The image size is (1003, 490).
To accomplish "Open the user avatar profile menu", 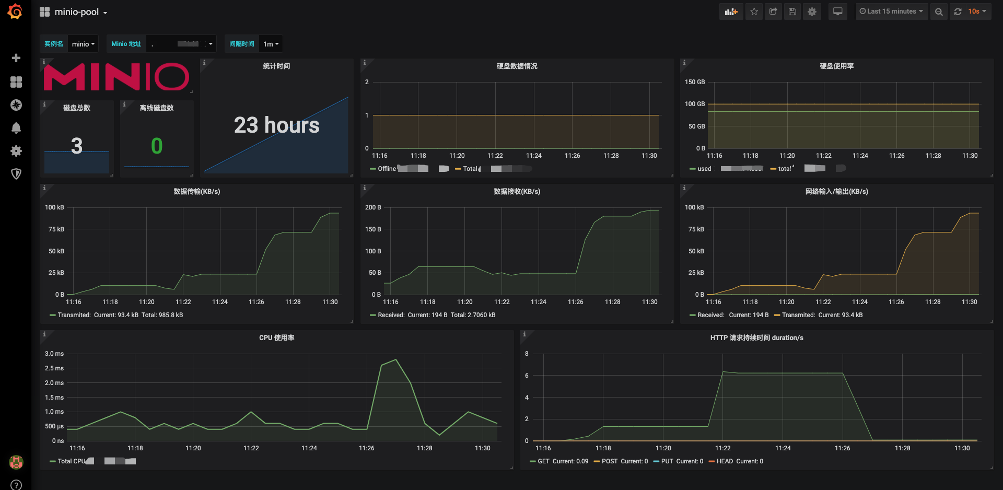I will [x=16, y=462].
